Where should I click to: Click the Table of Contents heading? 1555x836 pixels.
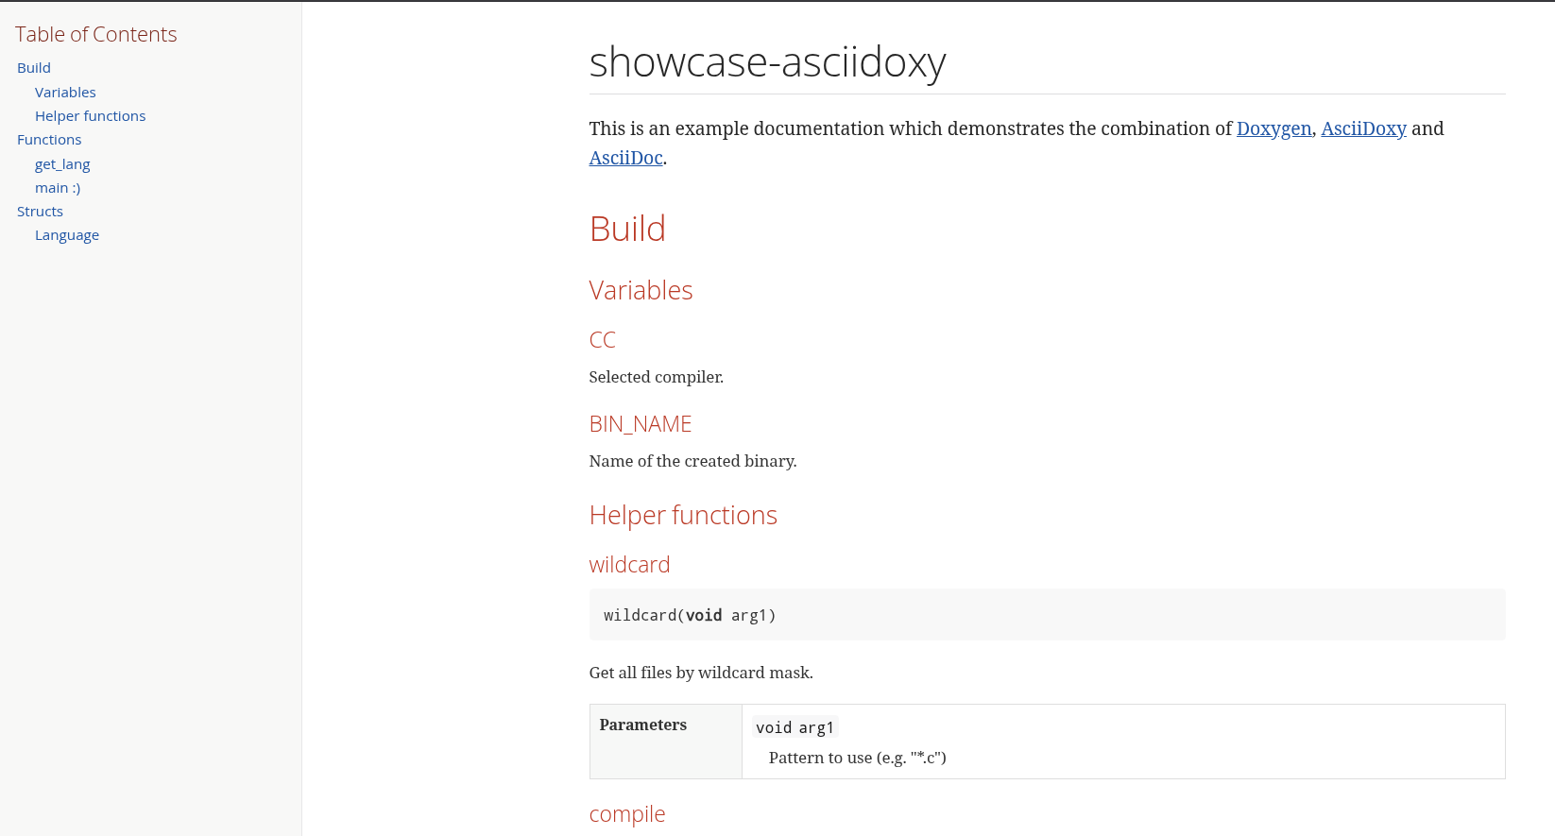(x=95, y=34)
